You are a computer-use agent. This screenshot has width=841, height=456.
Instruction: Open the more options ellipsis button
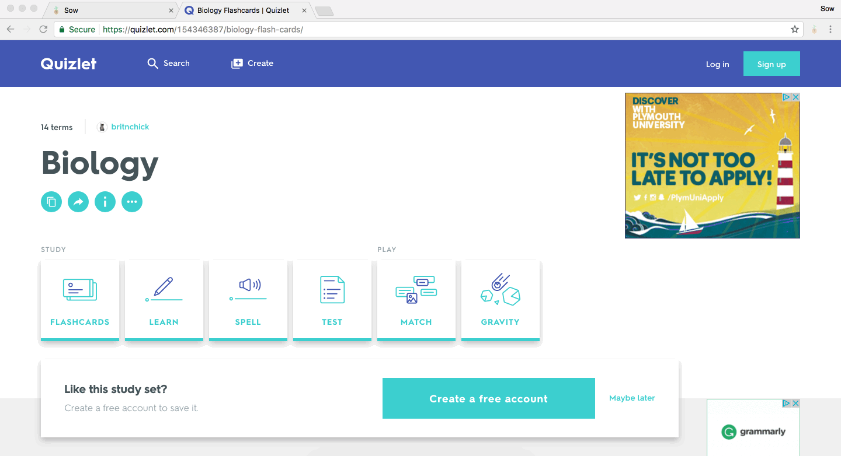(132, 202)
